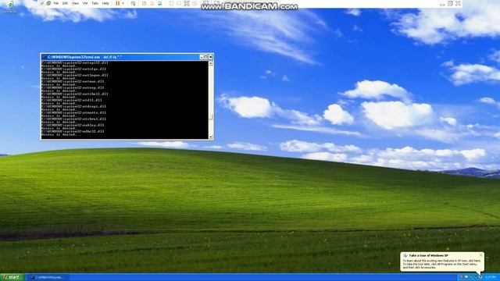Click the system tray clock
Screen dimensions: 500x281
491,277
